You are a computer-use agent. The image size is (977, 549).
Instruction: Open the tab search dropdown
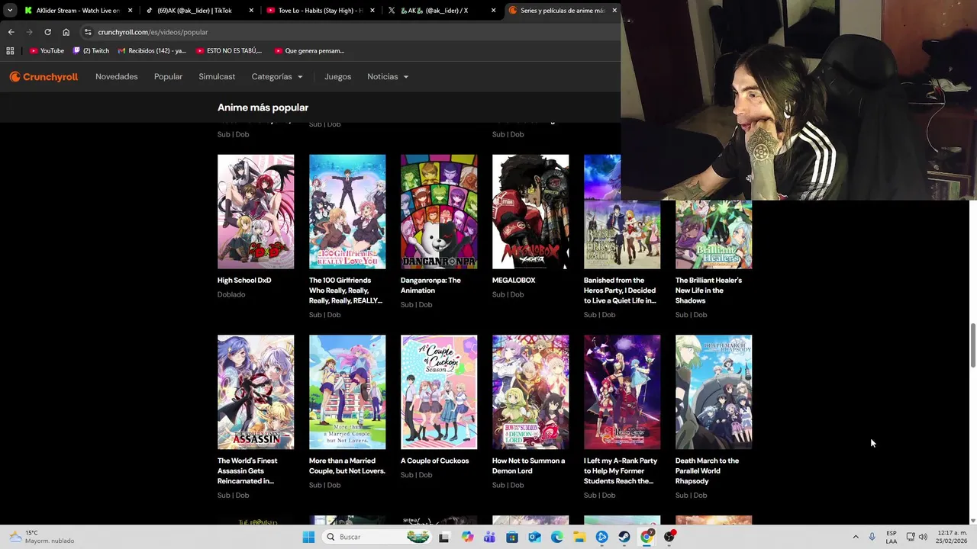pyautogui.click(x=10, y=11)
